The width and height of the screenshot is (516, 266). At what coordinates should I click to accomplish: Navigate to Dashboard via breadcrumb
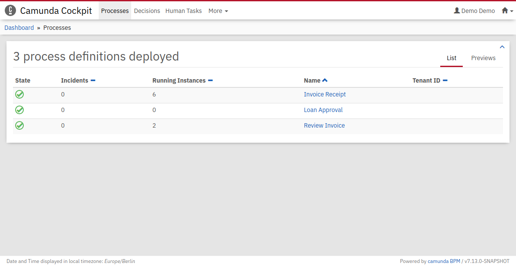(x=19, y=28)
